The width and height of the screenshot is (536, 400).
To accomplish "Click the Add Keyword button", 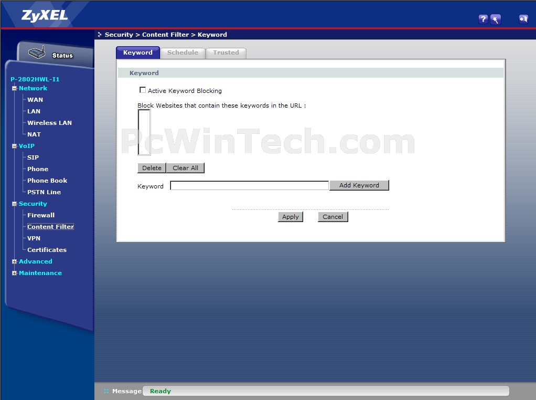I will coord(359,185).
